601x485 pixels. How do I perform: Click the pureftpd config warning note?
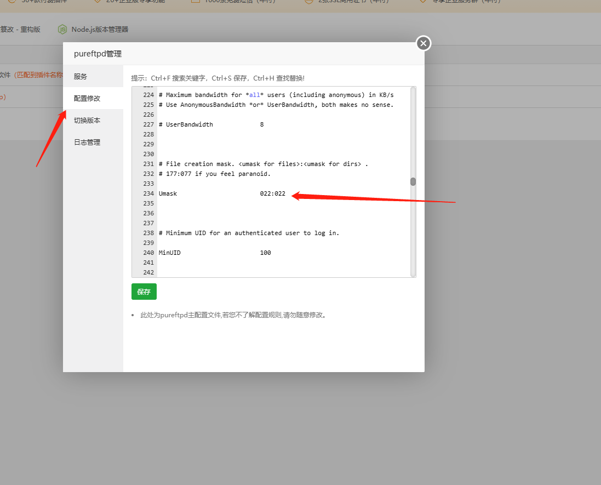[233, 315]
